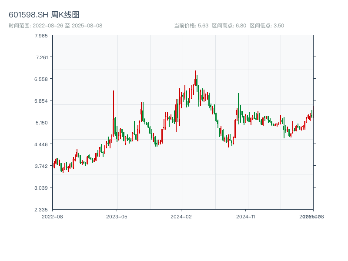Click the 区间低点 3.50 label
This screenshot has width=348, height=261.
[x=267, y=26]
